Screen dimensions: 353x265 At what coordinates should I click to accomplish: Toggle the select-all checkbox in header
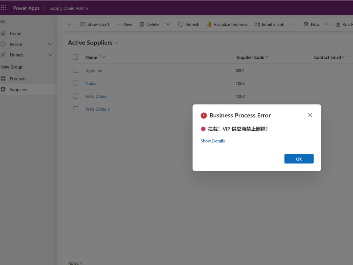pos(75,57)
